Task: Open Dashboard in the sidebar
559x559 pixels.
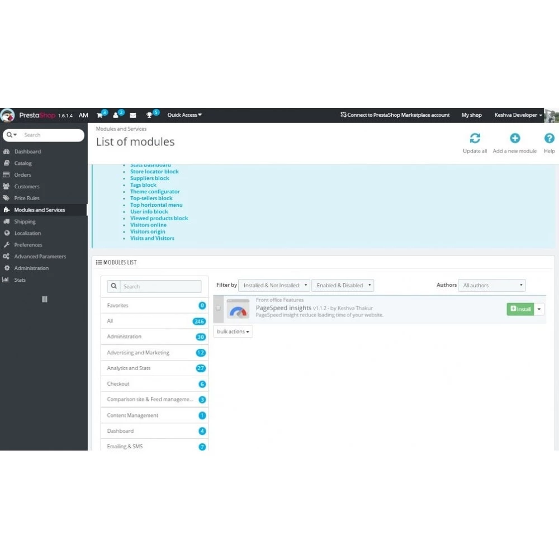Action: [27, 151]
